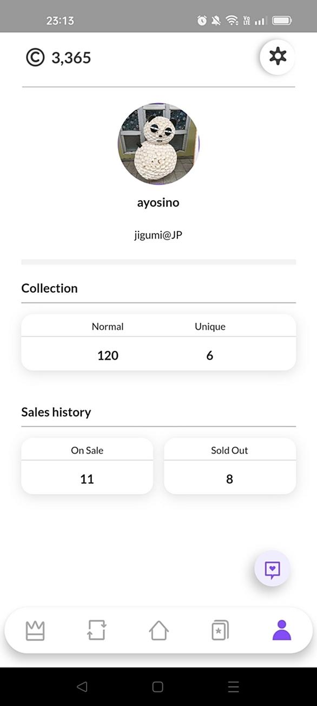The image size is (317, 706).
Task: Go to the home tab
Action: [159, 631]
